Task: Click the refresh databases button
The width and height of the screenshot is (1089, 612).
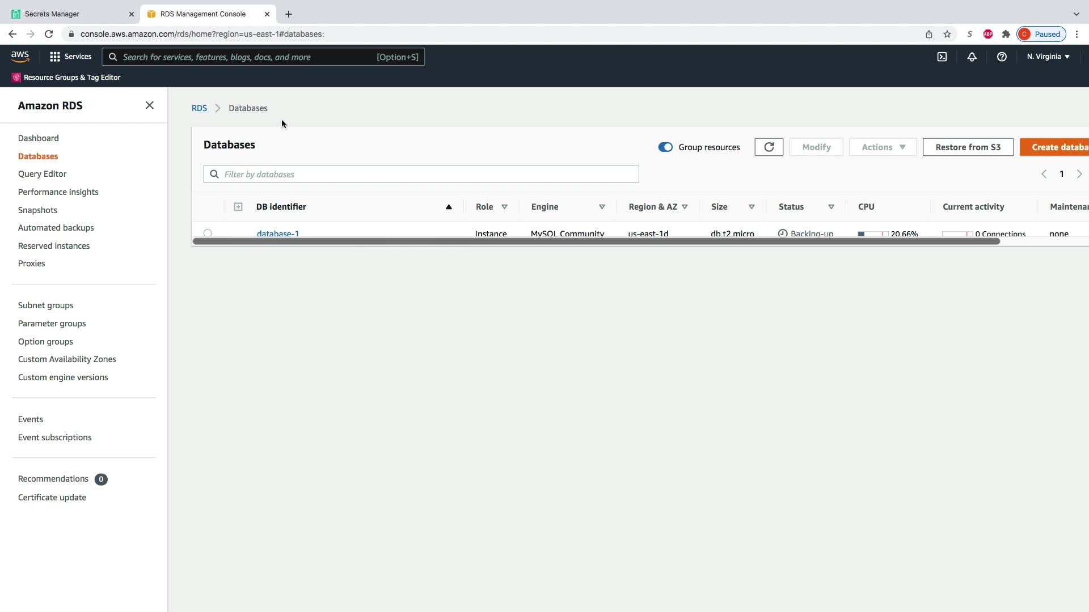Action: pyautogui.click(x=769, y=147)
